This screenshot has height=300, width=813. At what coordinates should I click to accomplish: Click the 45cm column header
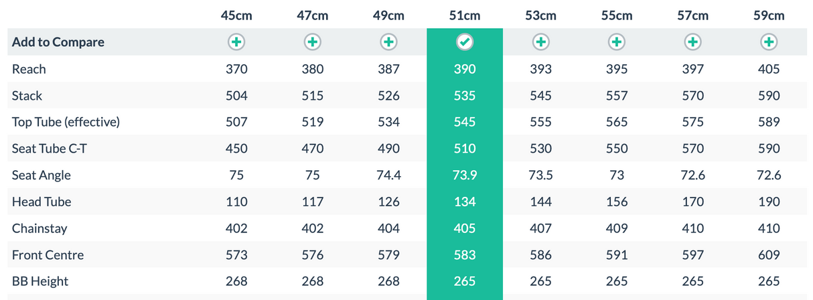pos(236,15)
